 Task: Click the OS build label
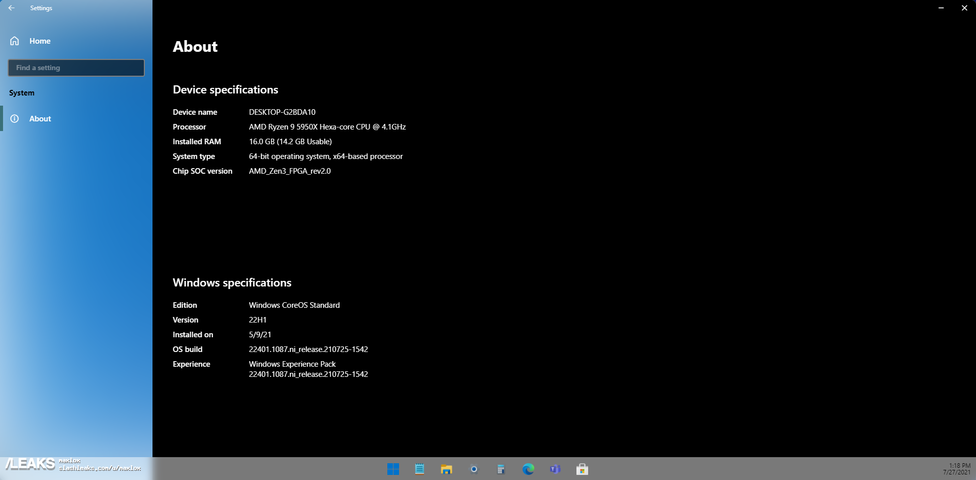(x=188, y=349)
